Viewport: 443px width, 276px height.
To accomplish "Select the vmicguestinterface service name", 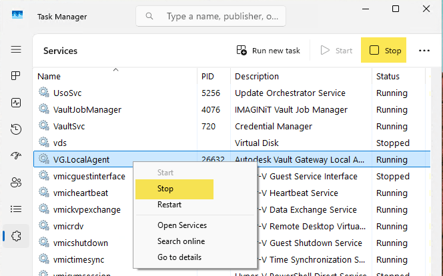I will click(x=89, y=177).
